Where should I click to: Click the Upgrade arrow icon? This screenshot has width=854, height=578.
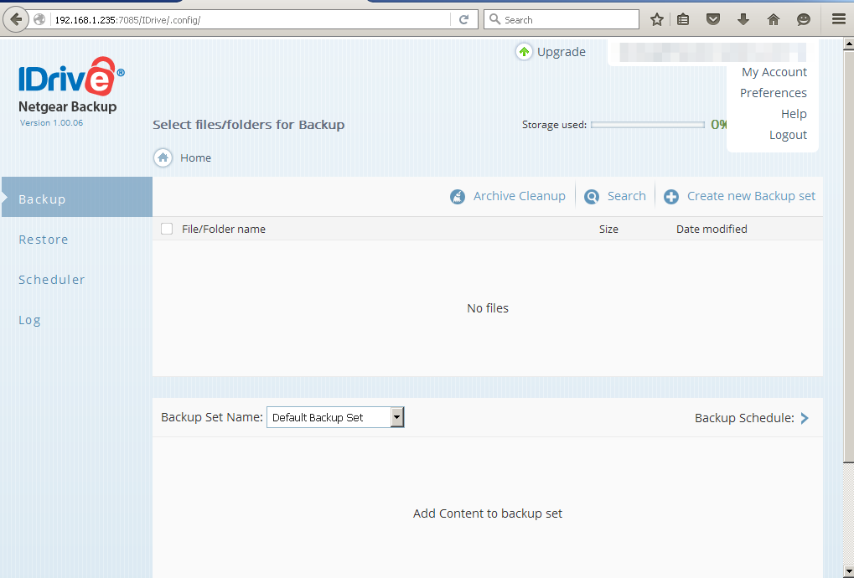click(x=524, y=51)
